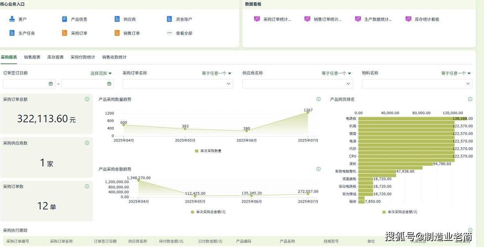Click the 轴体 bar showing 7,850.00
The image size is (484, 247).
[362, 202]
